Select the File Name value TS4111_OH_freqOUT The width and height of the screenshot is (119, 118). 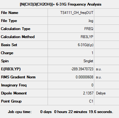[x=77, y=13]
